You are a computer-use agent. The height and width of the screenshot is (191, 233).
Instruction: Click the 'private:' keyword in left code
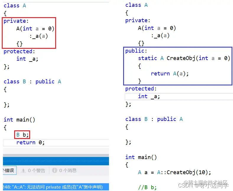pos(16,21)
